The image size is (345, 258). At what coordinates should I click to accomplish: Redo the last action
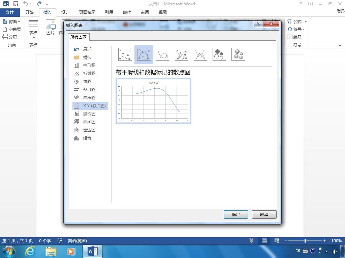(x=39, y=3)
